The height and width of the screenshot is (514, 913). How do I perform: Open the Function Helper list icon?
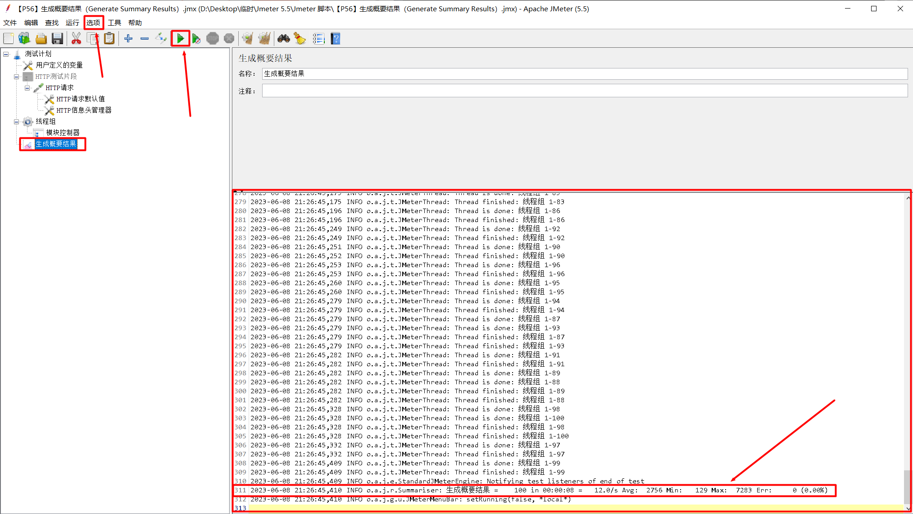(319, 39)
